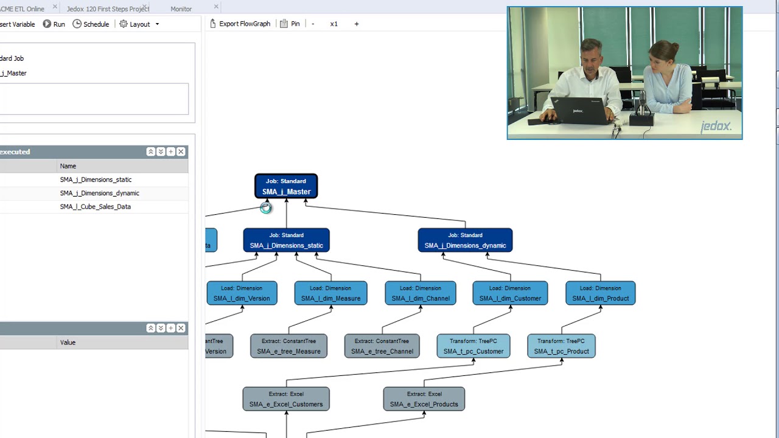Viewport: 779px width, 438px height.
Task: Close the ACME ETL Online tab
Action: click(55, 7)
